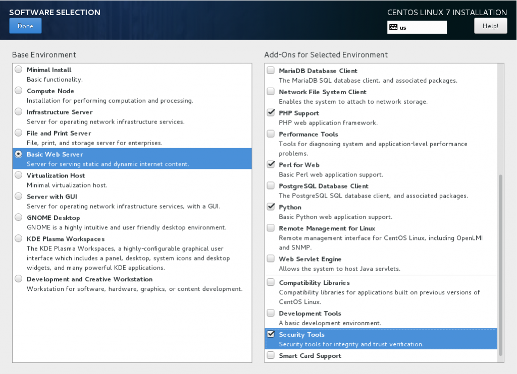Enable the PostgreSQL Database Client add-on
The height and width of the screenshot is (374, 517).
[x=271, y=185]
